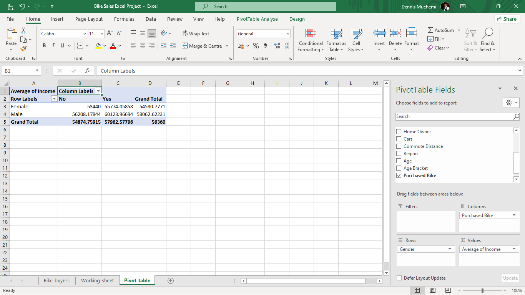Check the Region field box
Image resolution: width=525 pixels, height=295 pixels.
tap(399, 154)
